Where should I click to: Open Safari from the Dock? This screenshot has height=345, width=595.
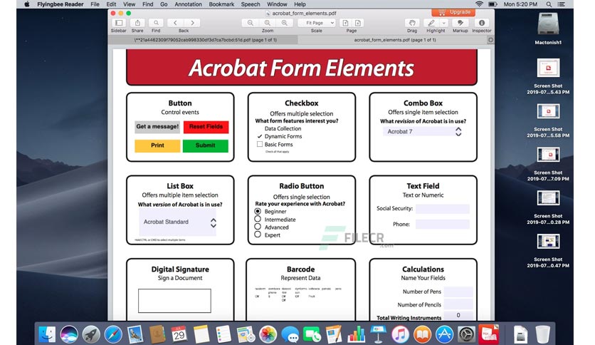click(x=113, y=334)
